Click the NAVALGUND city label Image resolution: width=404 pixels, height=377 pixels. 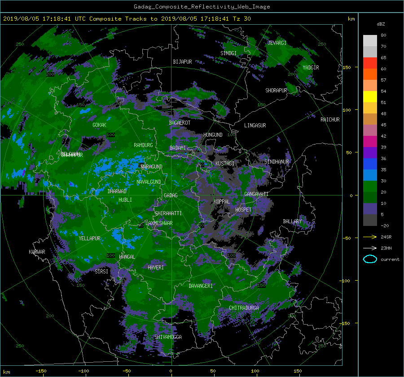pos(149,182)
